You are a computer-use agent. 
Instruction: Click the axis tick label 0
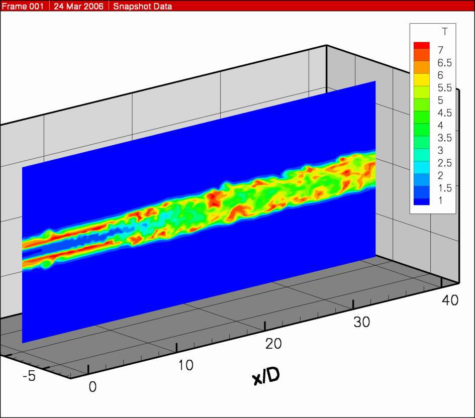92,387
